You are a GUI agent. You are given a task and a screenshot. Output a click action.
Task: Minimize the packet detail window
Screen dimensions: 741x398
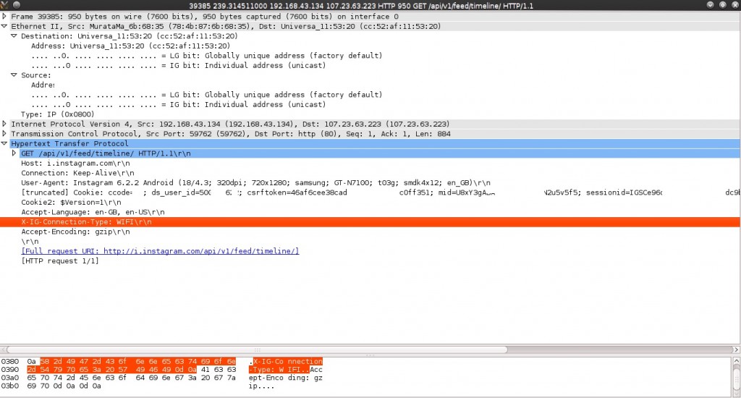click(711, 5)
